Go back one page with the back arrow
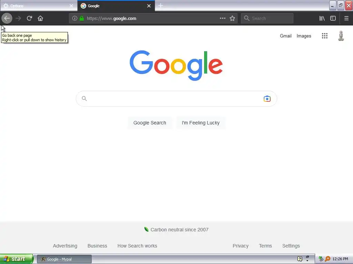The width and height of the screenshot is (353, 264). click(x=7, y=19)
